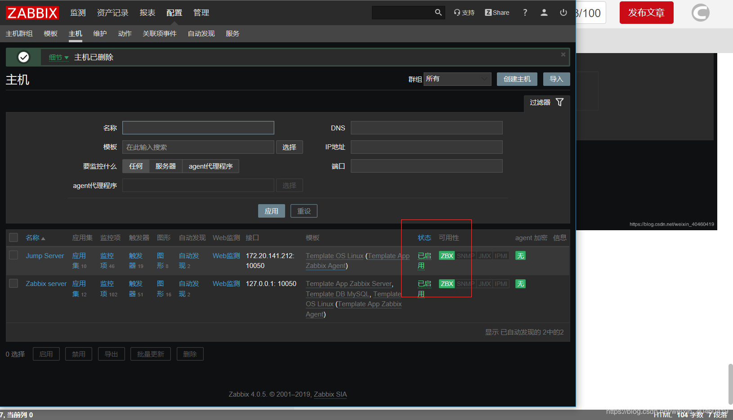Screen dimensions: 733x420
Task: Toggle Zabbix server status 已启用
Action: tap(424, 289)
